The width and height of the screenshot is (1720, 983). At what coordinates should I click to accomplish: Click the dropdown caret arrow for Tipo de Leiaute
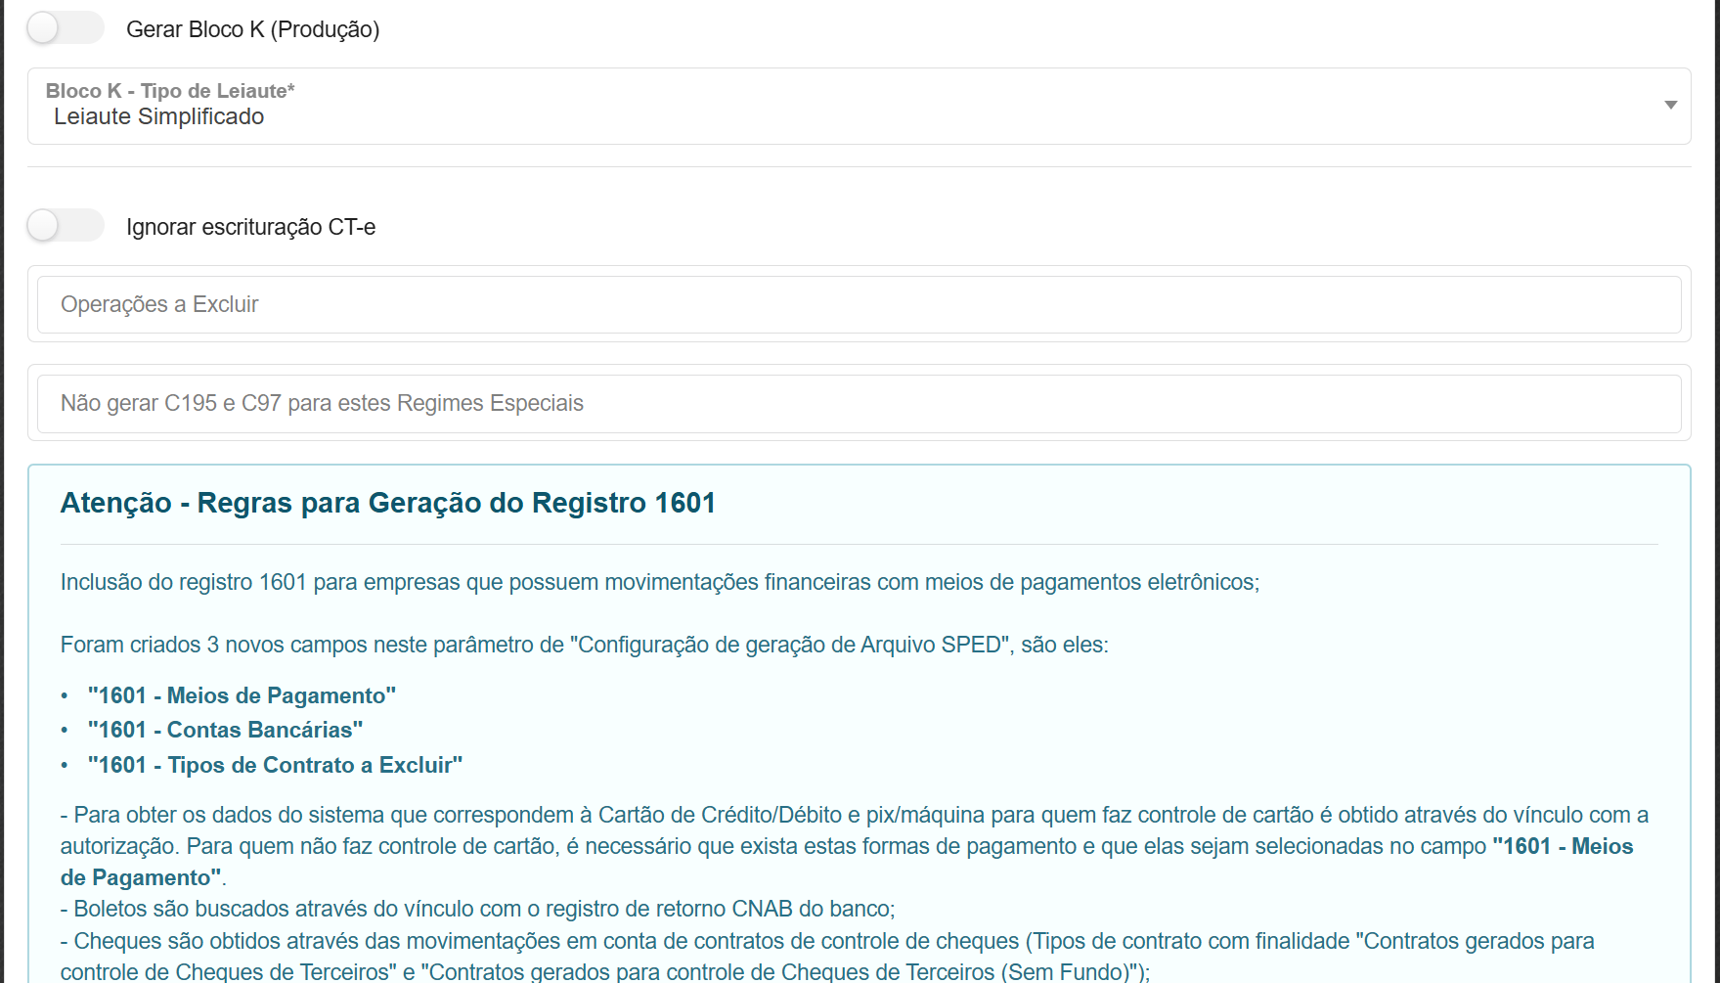(x=1670, y=105)
